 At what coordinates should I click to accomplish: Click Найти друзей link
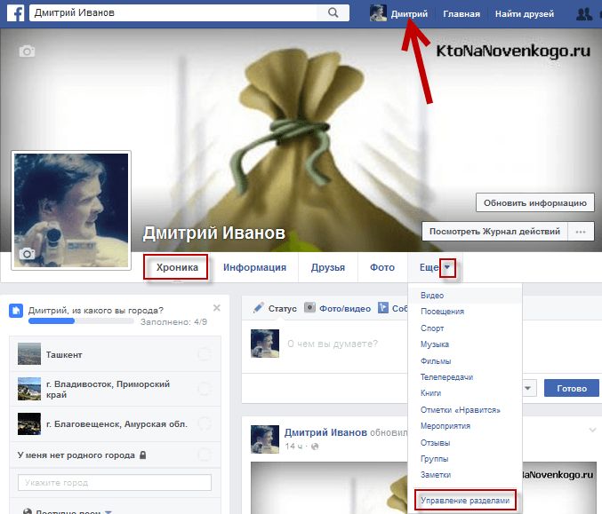tap(525, 14)
